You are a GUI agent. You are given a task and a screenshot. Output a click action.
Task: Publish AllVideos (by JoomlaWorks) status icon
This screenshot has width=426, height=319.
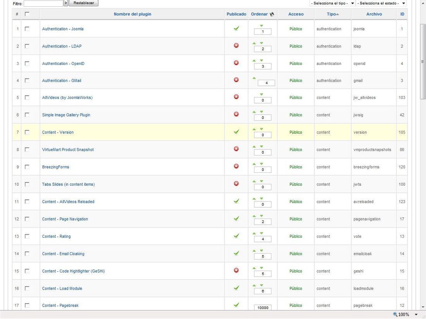pos(236,97)
